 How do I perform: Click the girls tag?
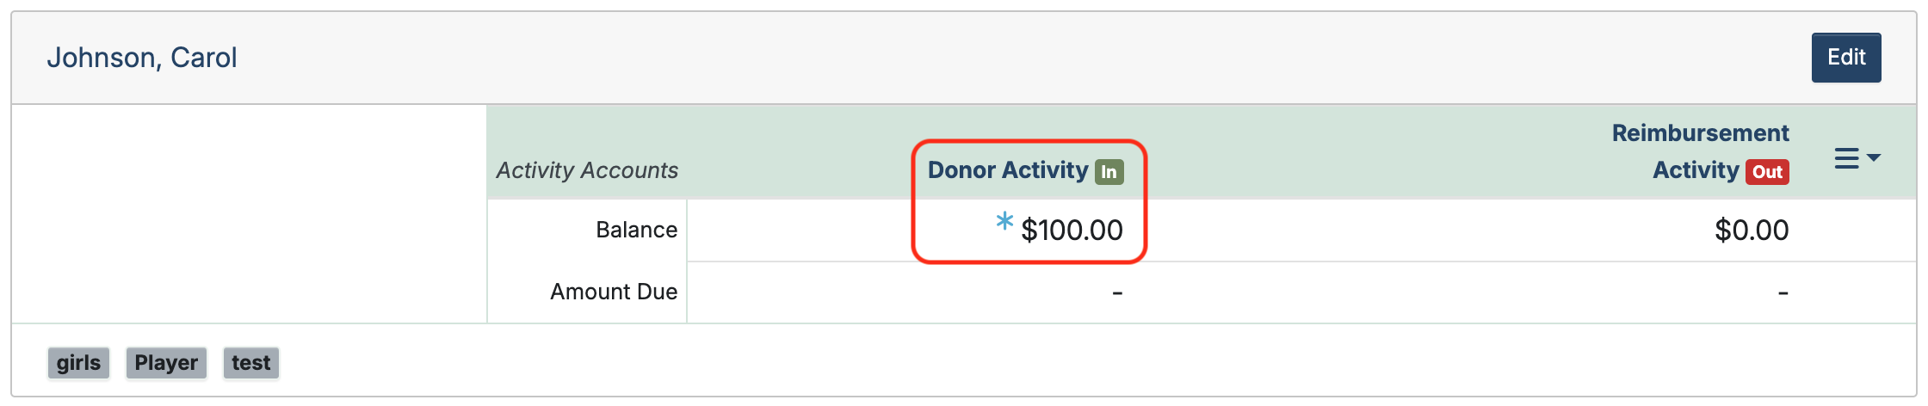[78, 363]
